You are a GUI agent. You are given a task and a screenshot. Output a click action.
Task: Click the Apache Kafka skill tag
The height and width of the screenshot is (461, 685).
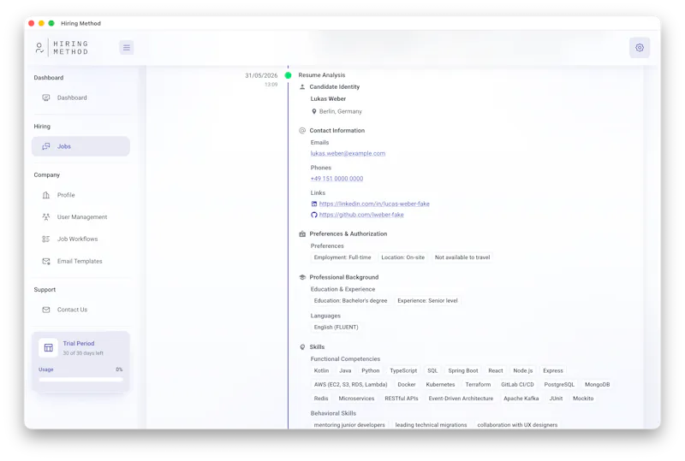(521, 399)
